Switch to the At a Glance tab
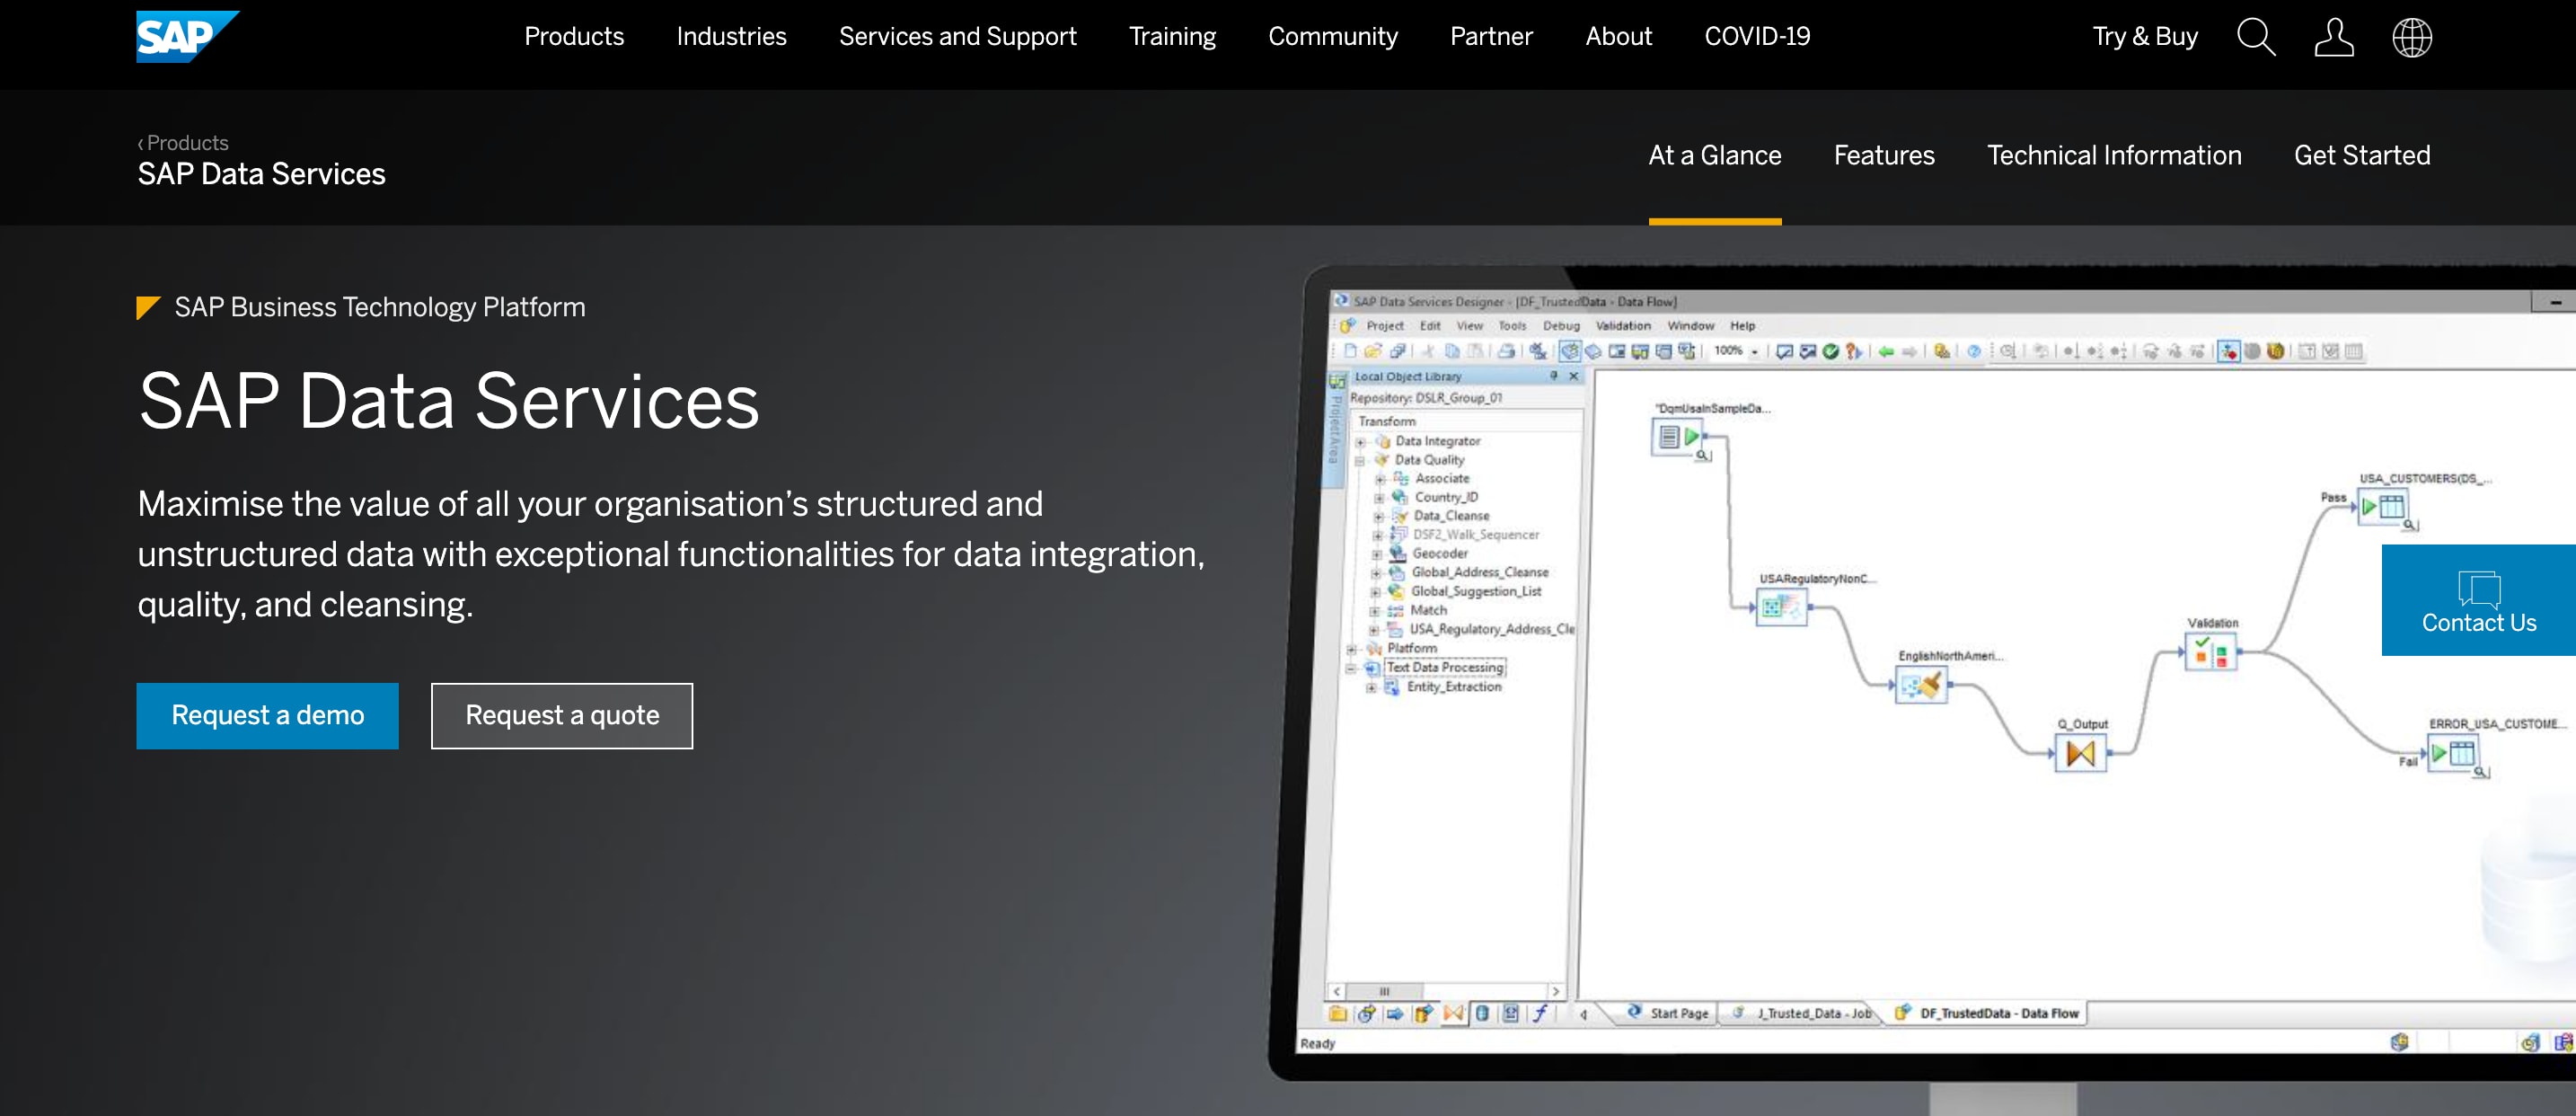The image size is (2576, 1116). point(1715,156)
